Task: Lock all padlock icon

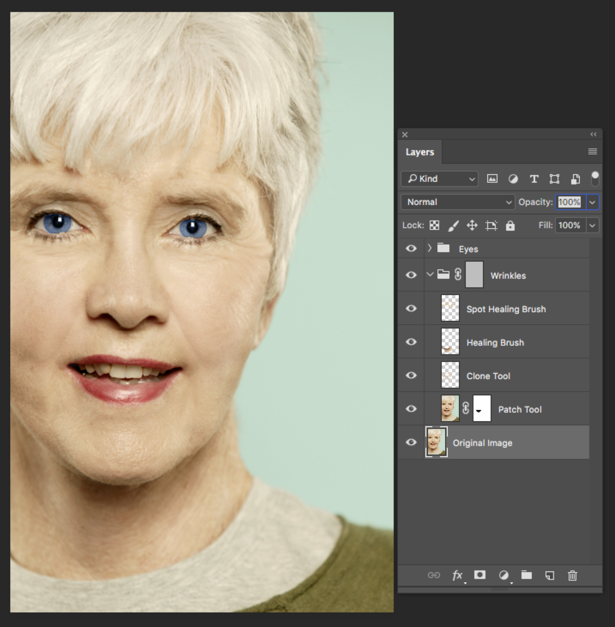Action: click(510, 226)
